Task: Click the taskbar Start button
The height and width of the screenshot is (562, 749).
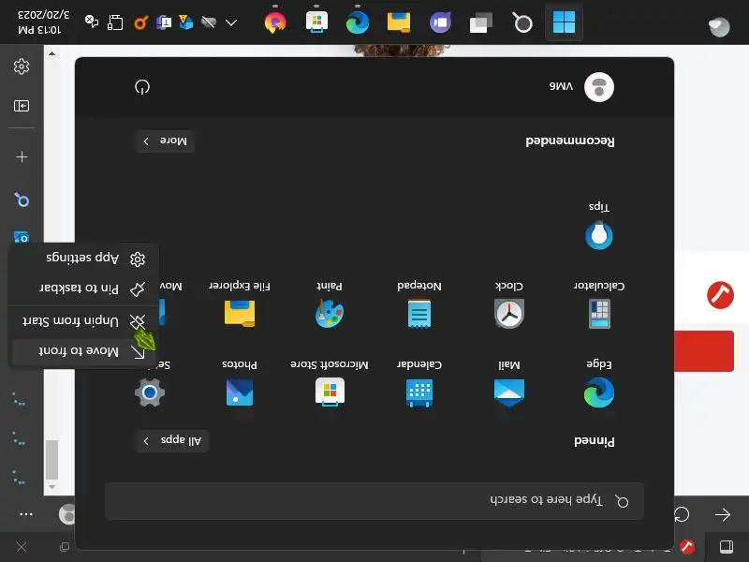Action: click(x=564, y=22)
